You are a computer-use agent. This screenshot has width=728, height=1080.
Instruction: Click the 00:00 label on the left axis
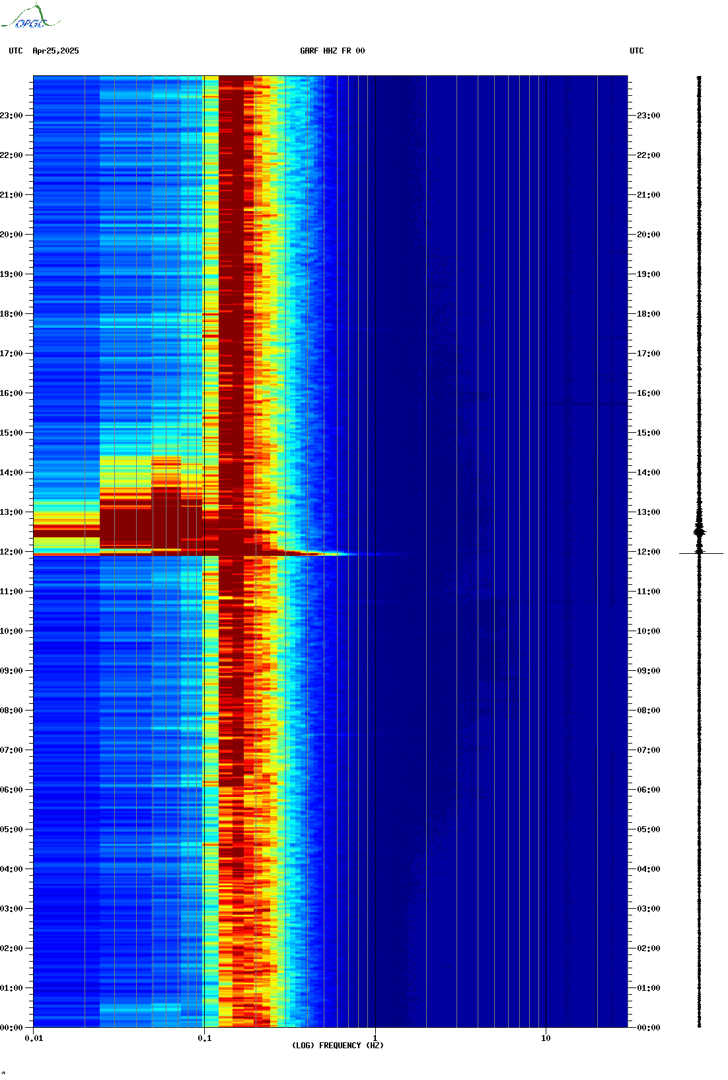tap(11, 1028)
